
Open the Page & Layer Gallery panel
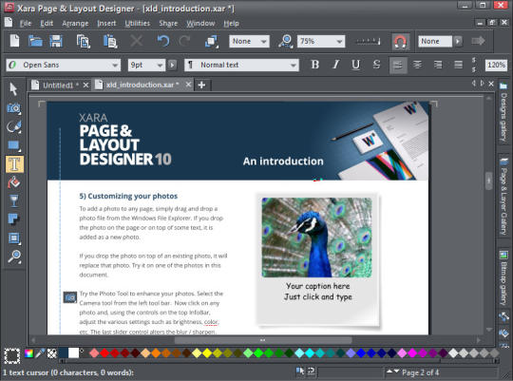pos(503,197)
